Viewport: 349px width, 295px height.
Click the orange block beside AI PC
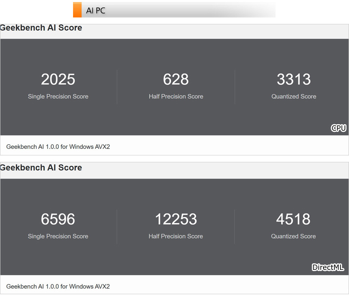tap(77, 10)
